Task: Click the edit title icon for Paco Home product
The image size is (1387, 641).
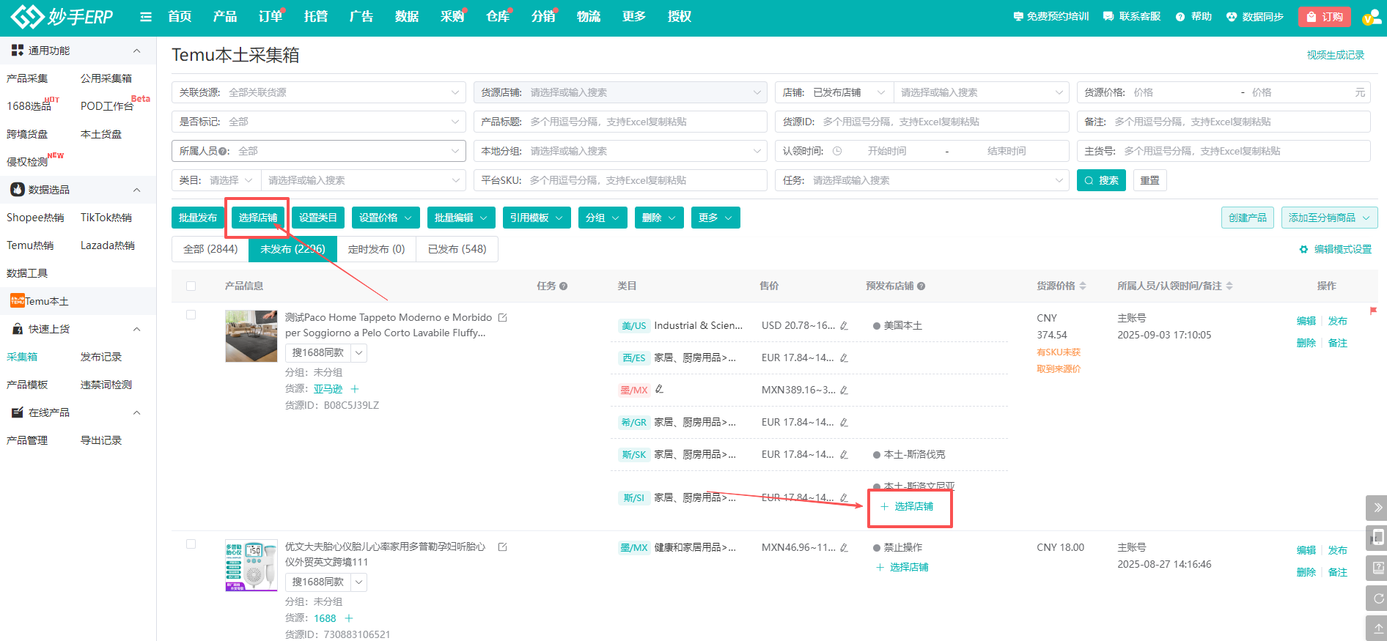Action: (x=503, y=317)
